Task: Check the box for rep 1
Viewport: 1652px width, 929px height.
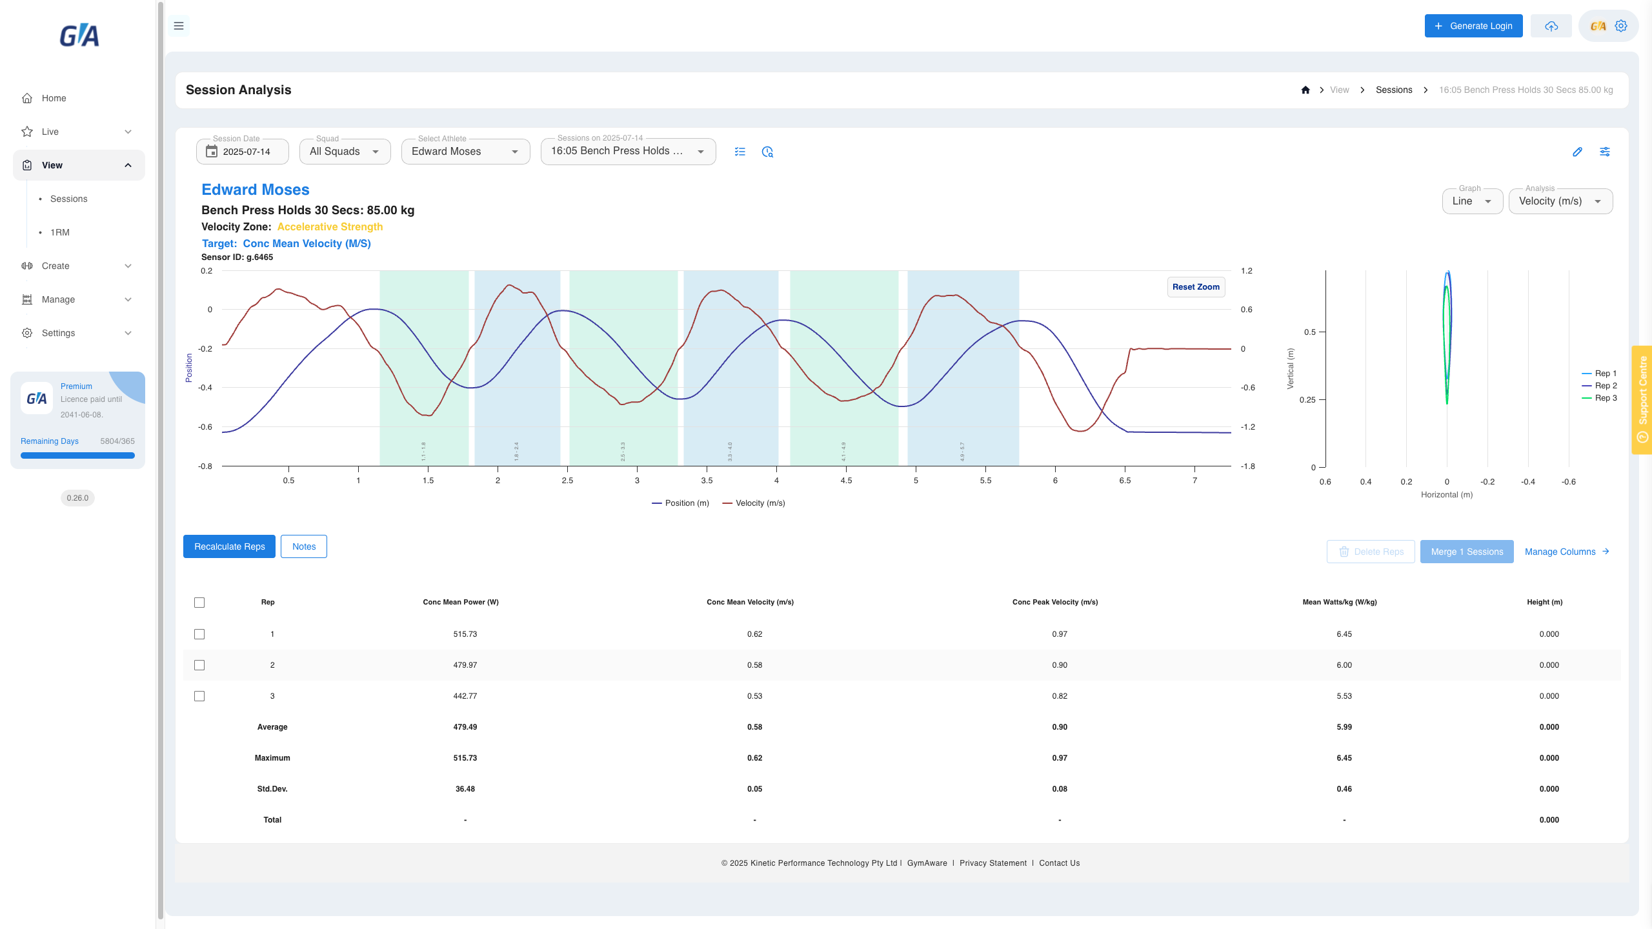Action: click(199, 634)
